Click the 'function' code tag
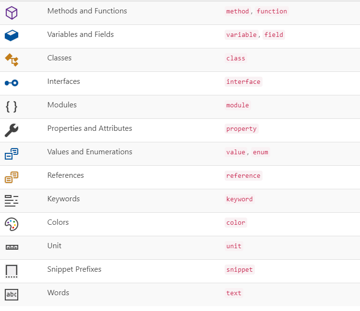Screen dimensions: 360x311 272,11
